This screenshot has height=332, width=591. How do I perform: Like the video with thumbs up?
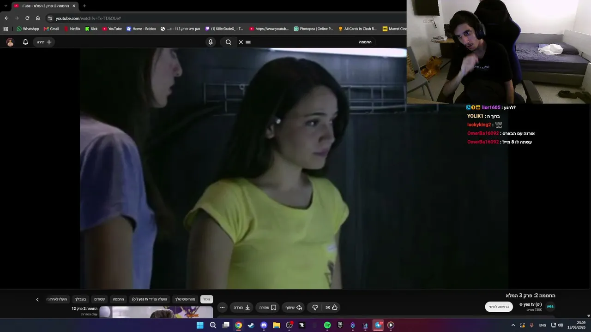click(x=332, y=307)
